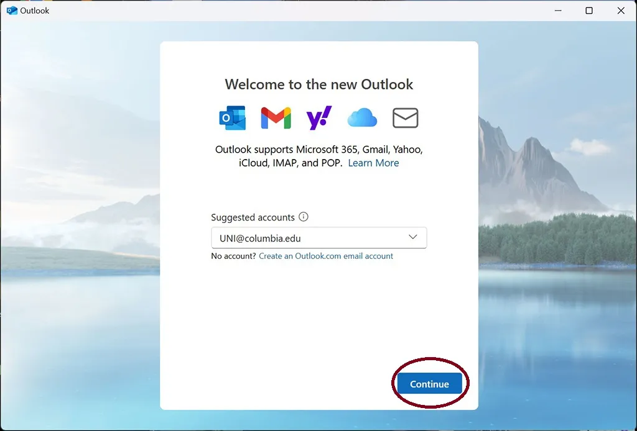Click the 'Suggested accounts' label
The width and height of the screenshot is (637, 431).
coord(253,217)
